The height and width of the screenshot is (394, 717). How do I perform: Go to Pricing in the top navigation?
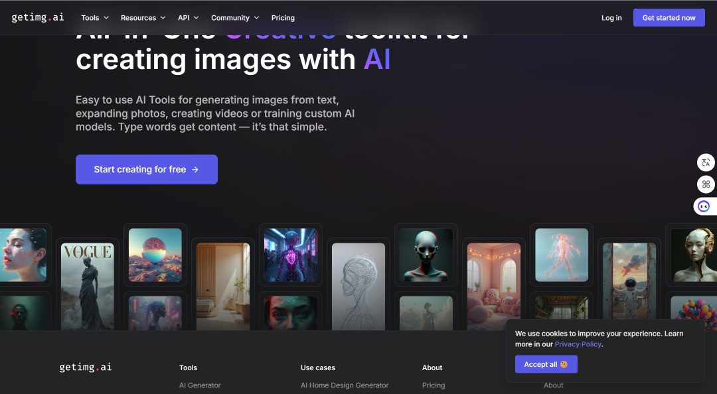[283, 18]
